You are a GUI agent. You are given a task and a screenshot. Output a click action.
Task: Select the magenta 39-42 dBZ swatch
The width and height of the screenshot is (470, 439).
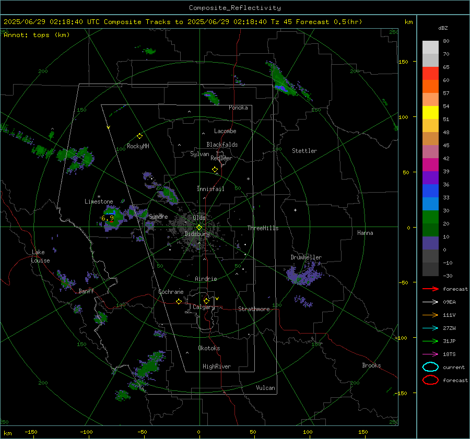tap(430, 165)
